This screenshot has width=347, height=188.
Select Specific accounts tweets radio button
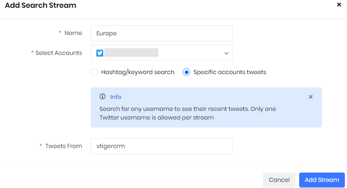(186, 72)
